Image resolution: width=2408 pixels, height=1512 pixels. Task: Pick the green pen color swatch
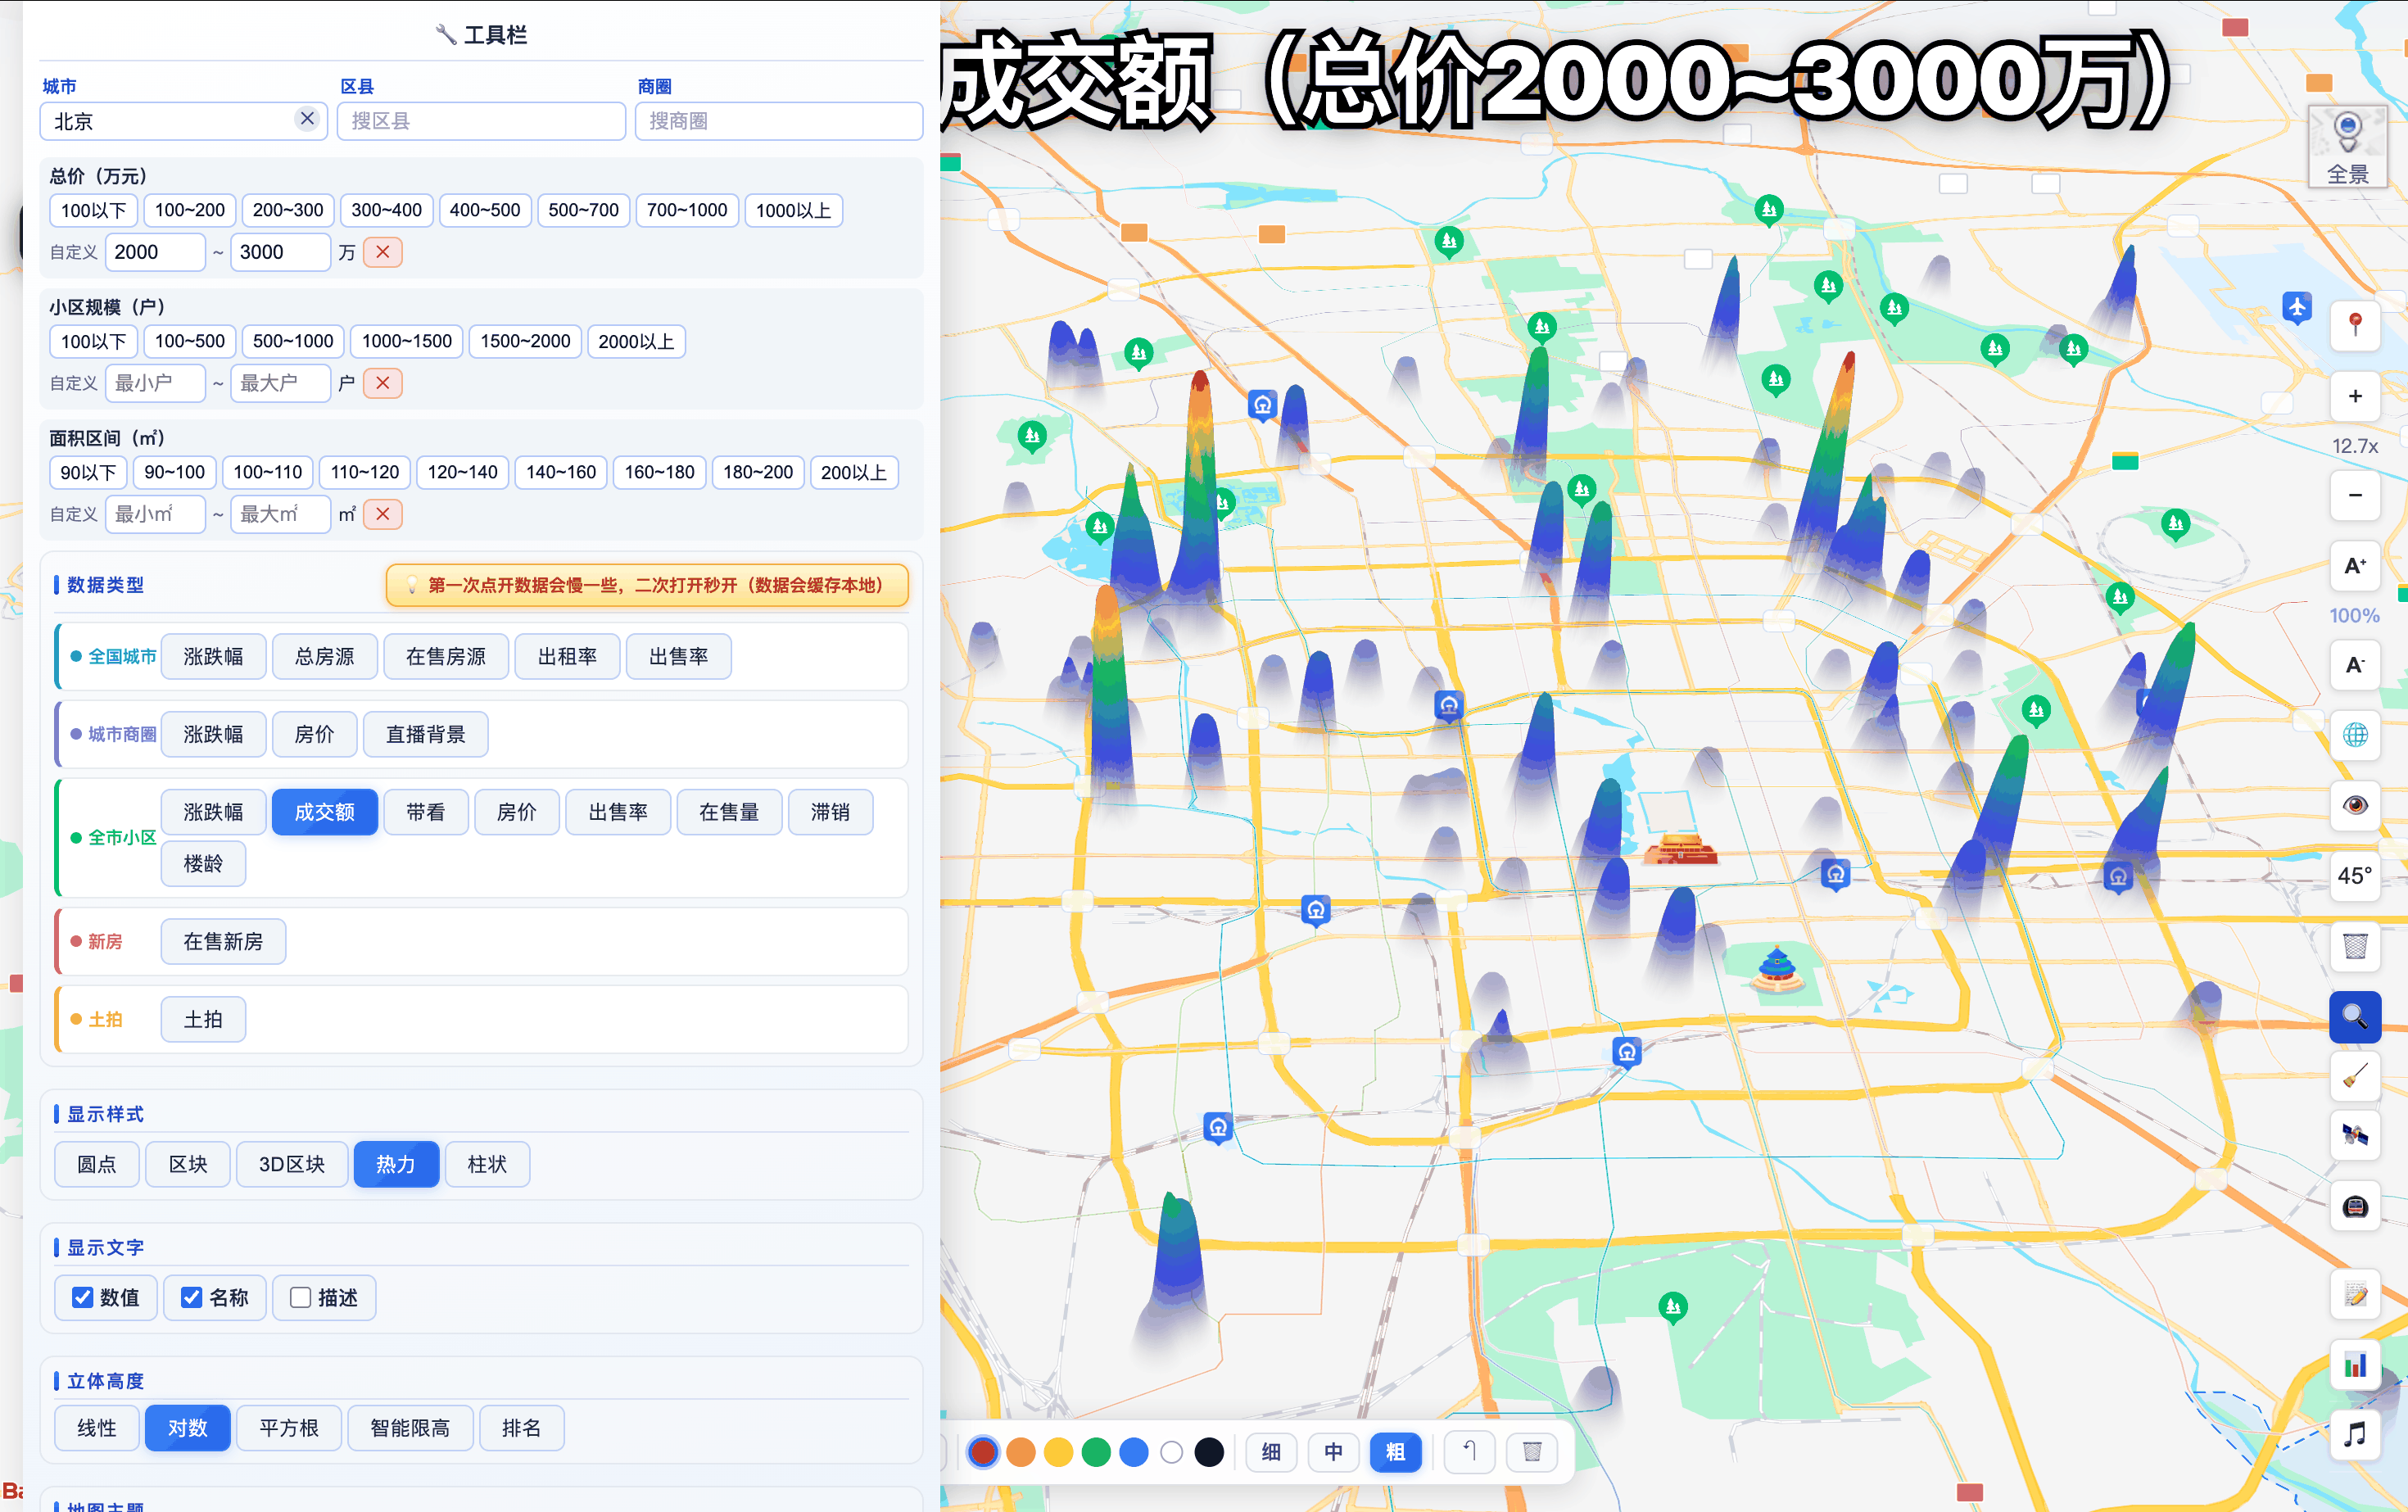(x=1096, y=1452)
